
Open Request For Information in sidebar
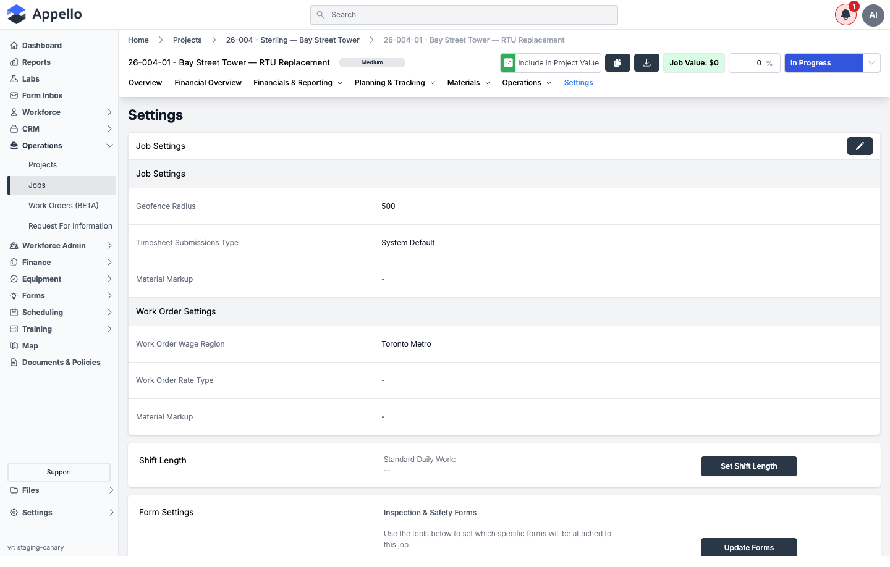pos(70,226)
